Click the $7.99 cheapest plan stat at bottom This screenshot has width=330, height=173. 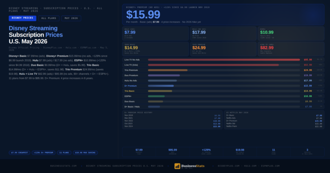tap(139, 152)
